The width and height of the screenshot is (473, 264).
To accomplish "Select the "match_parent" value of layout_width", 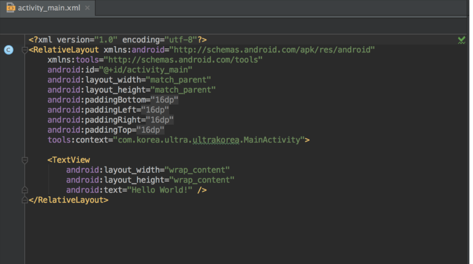I will (178, 79).
